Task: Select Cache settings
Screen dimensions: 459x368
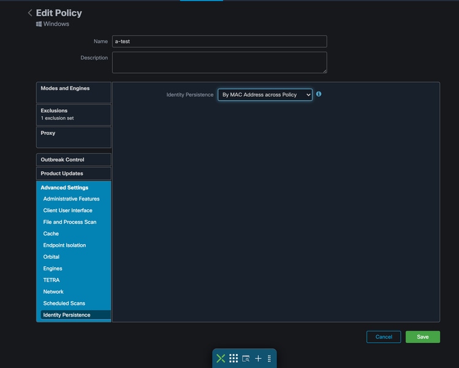Action: pos(51,234)
